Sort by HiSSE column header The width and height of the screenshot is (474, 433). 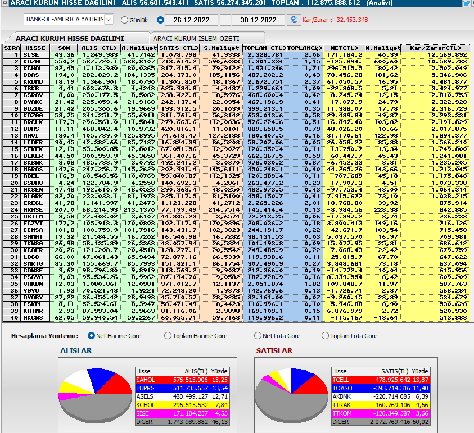point(35,48)
